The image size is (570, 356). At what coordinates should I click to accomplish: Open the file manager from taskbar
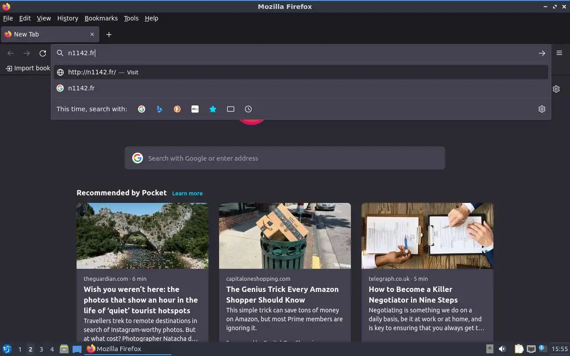[64, 349]
